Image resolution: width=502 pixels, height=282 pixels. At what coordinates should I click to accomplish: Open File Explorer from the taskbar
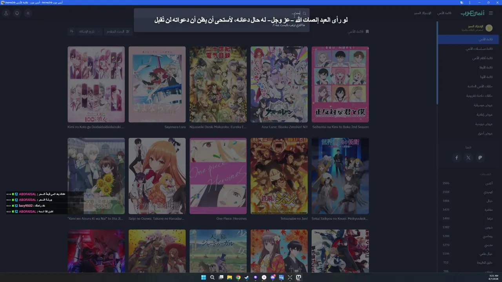pyautogui.click(x=229, y=277)
